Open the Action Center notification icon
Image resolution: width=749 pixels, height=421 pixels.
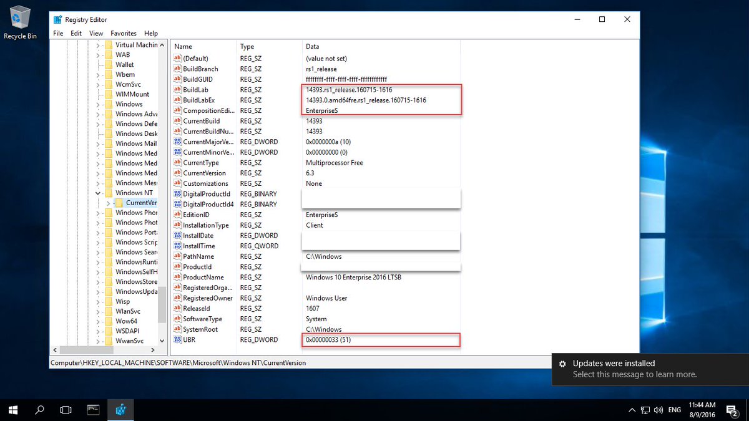point(732,410)
